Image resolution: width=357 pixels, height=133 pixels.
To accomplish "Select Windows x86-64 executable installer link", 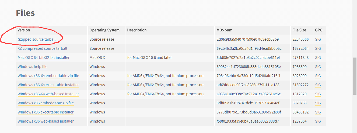I will click(48, 85).
